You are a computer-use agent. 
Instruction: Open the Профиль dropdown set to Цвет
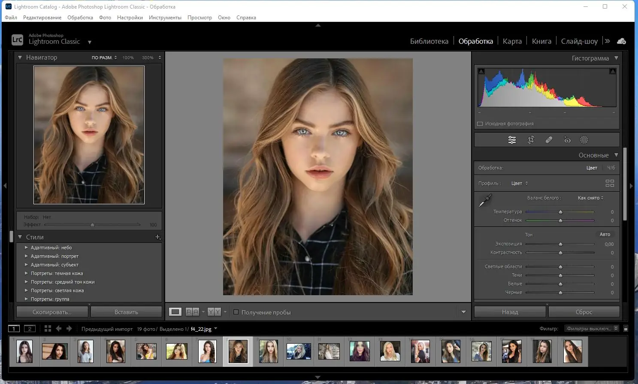pos(519,183)
